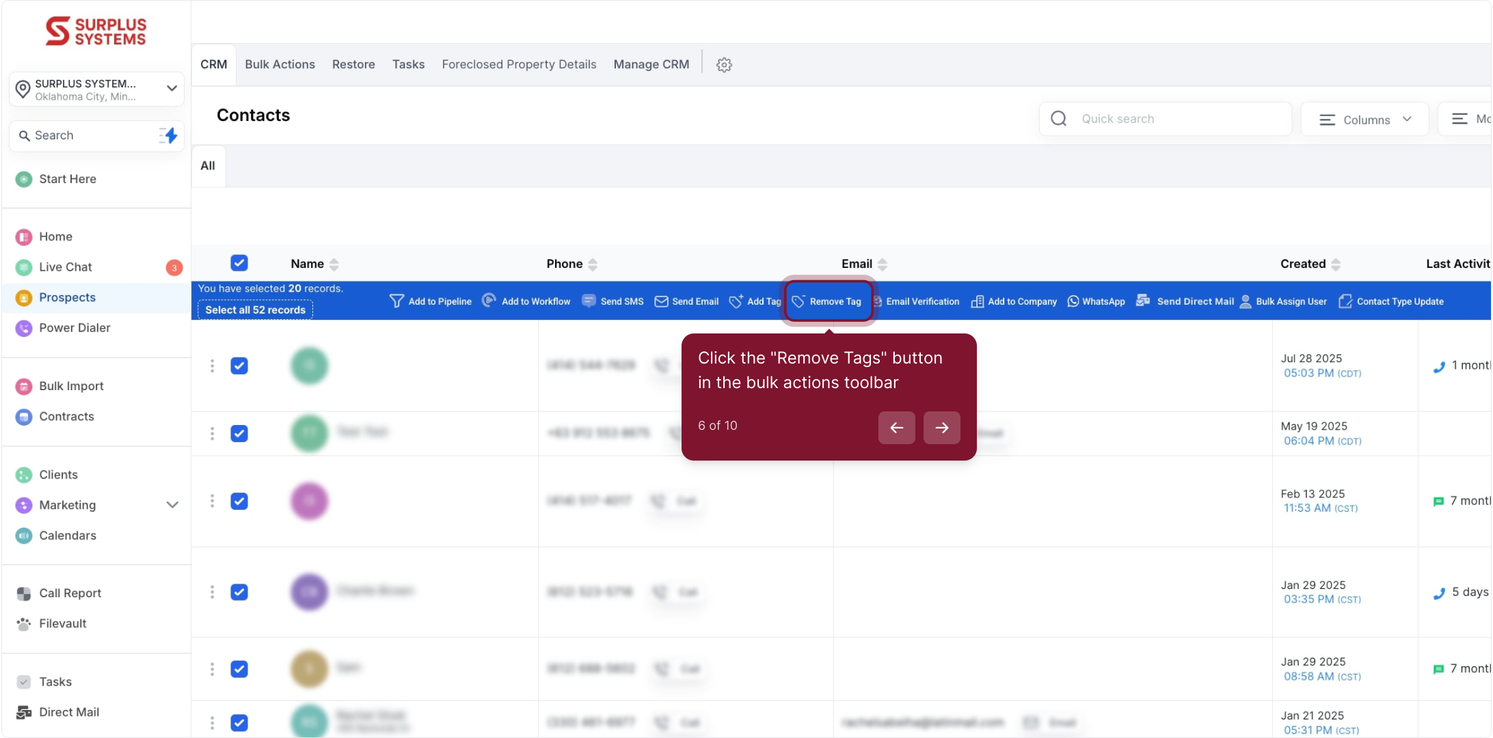Viewport: 1493px width, 738px height.
Task: Uncheck the Jul 28 2025 contact row
Action: (x=239, y=366)
